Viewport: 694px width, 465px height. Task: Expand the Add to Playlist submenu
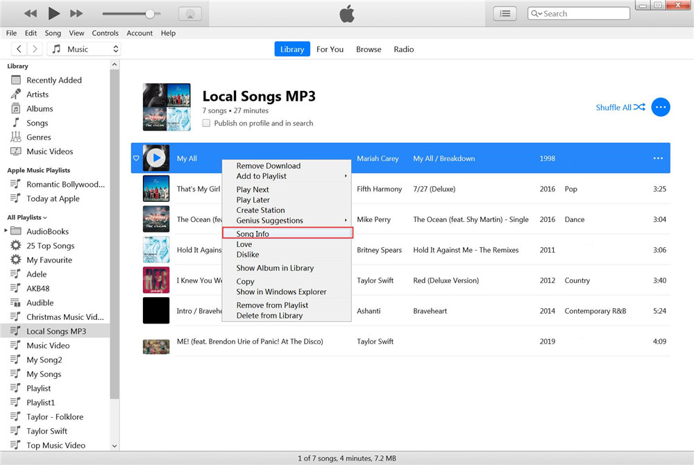coord(287,176)
